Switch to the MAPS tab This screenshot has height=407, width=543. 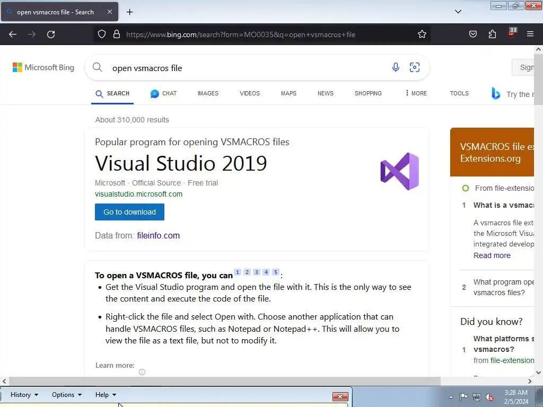click(289, 93)
